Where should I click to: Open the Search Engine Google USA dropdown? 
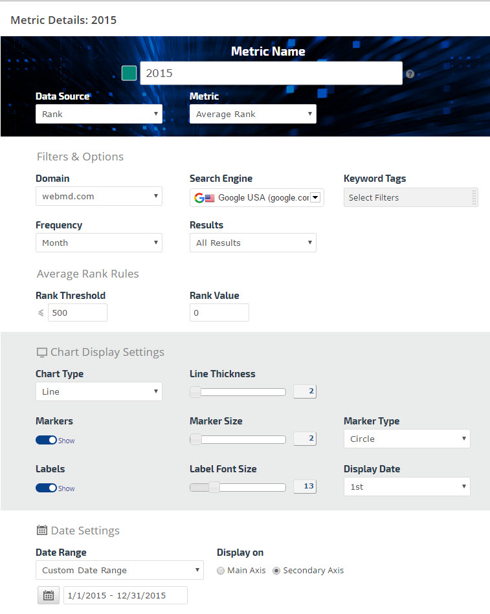click(x=256, y=198)
